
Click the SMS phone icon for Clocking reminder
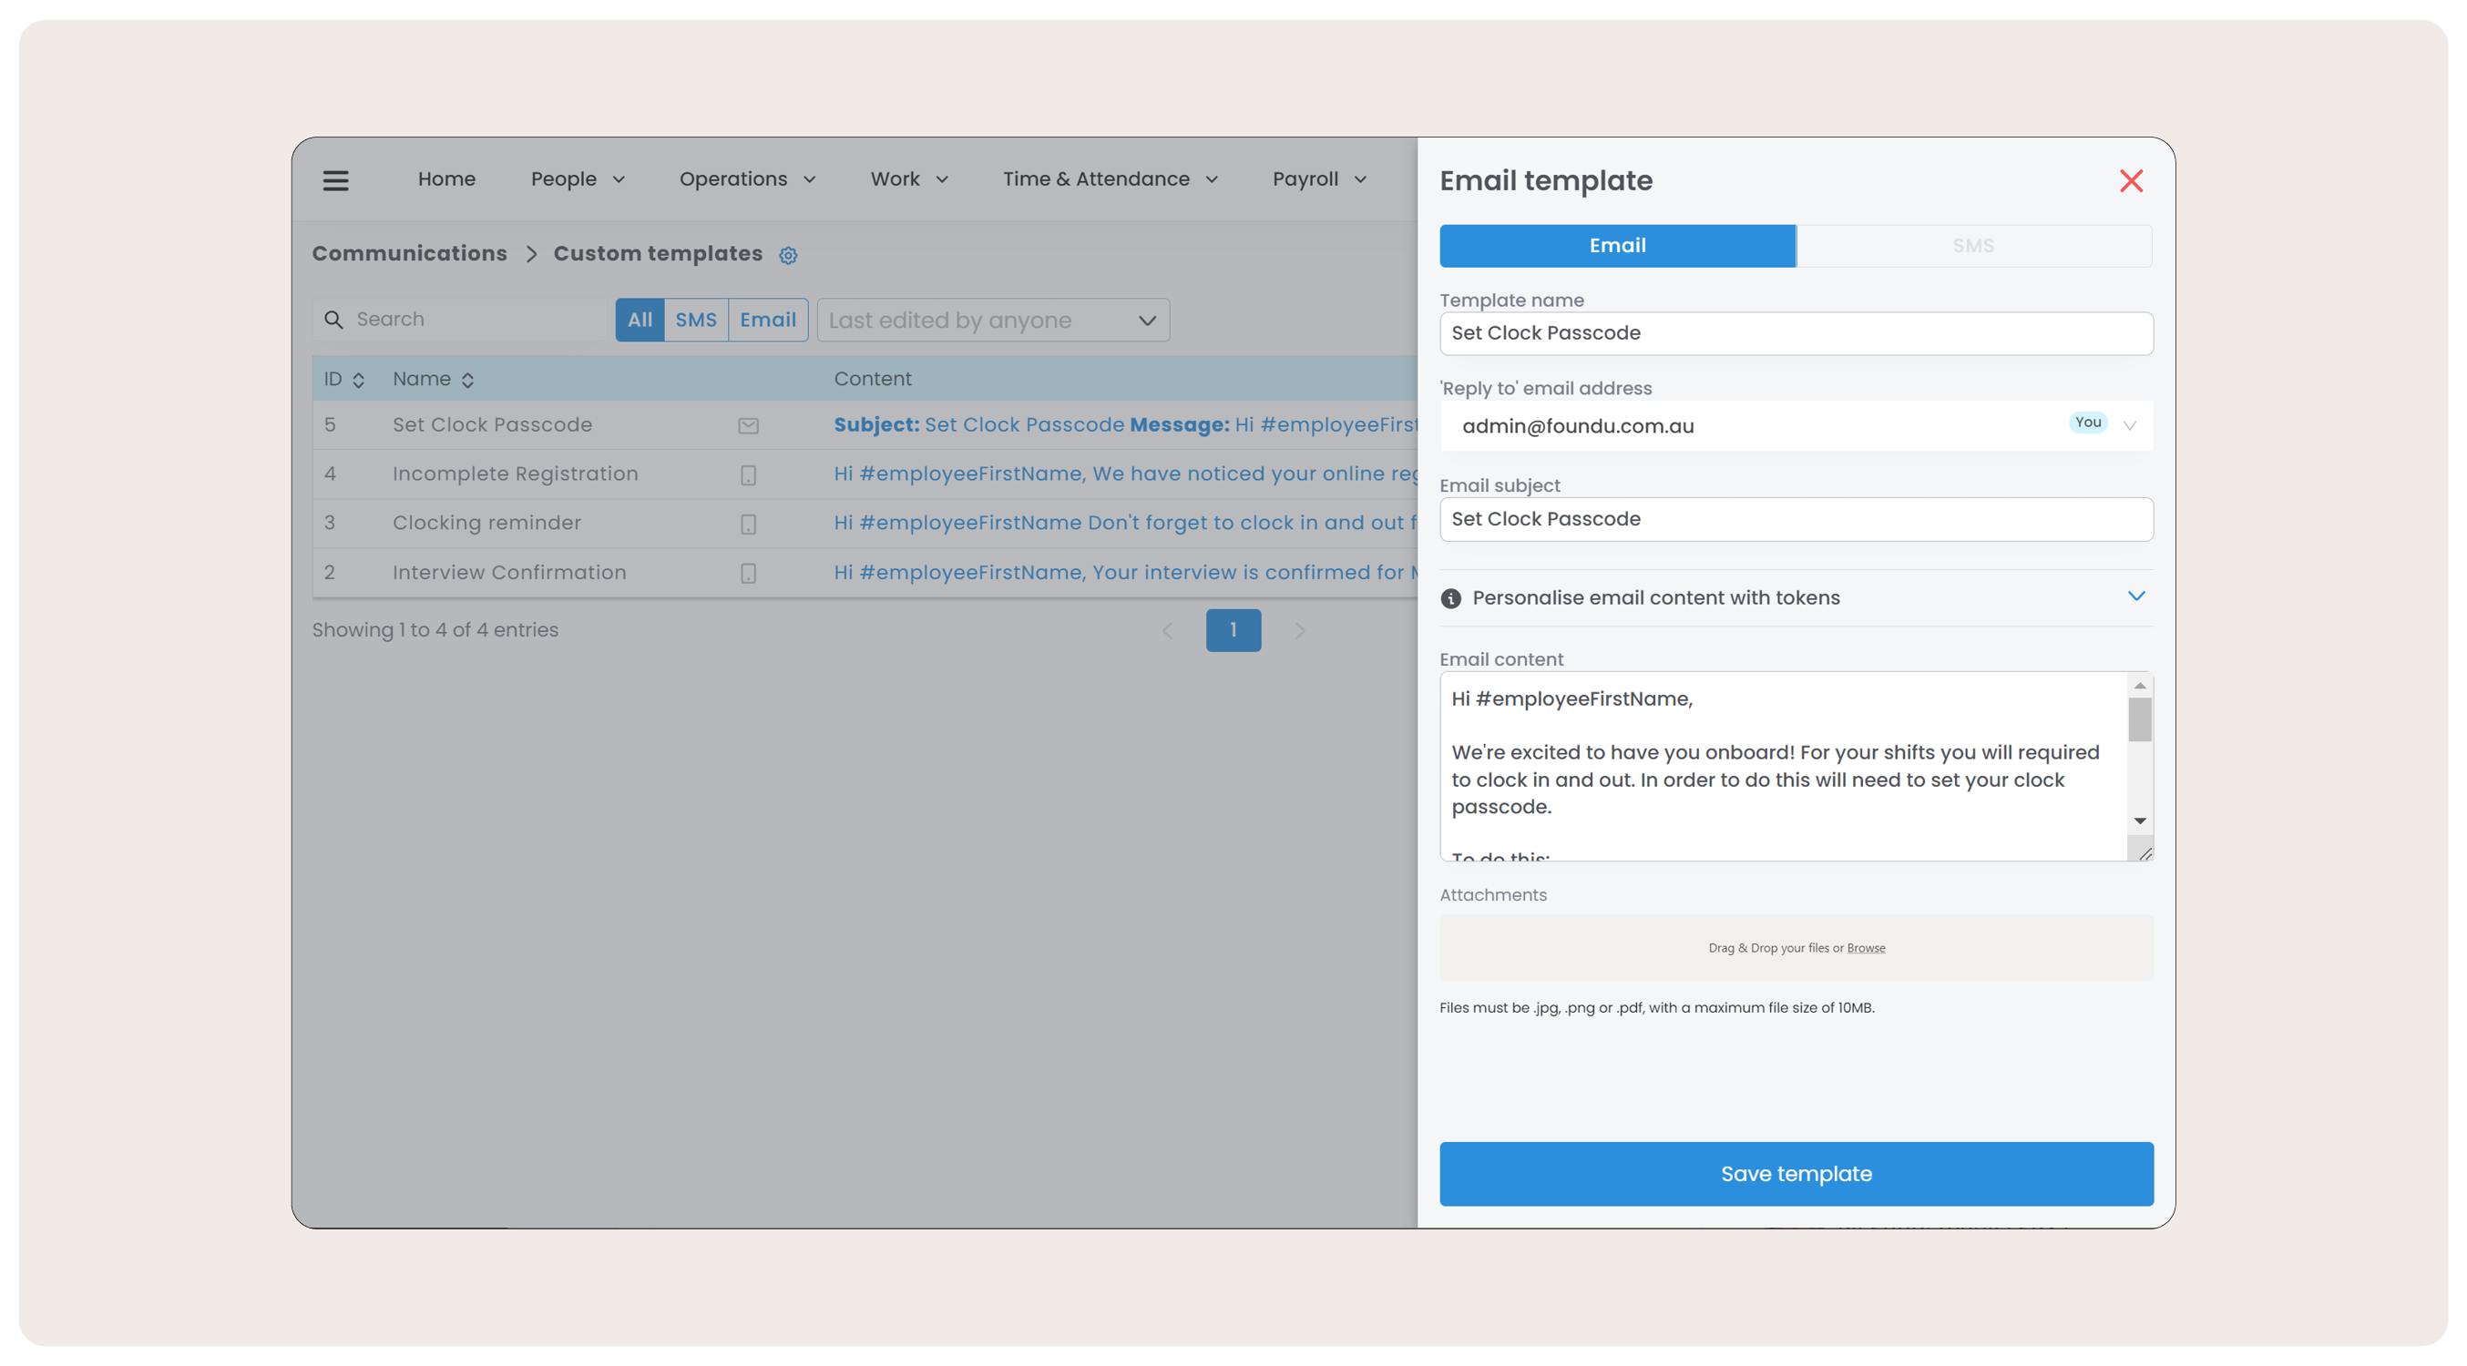coord(748,524)
